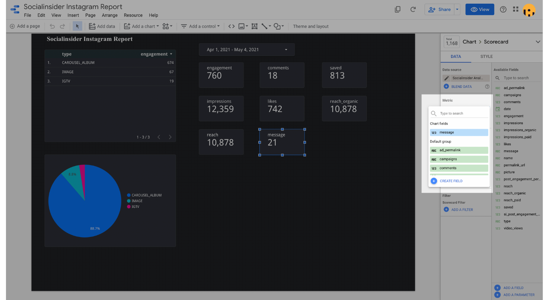Click the previous page arrow in table
The image size is (549, 300).
tap(159, 137)
